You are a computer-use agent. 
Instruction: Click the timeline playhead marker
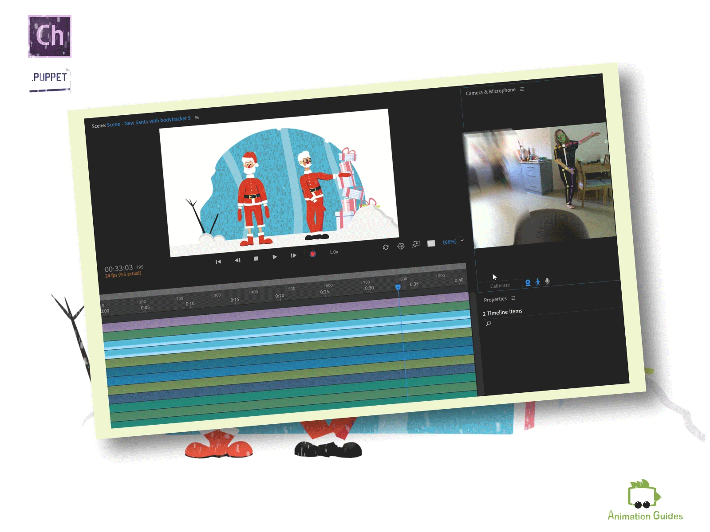[398, 288]
